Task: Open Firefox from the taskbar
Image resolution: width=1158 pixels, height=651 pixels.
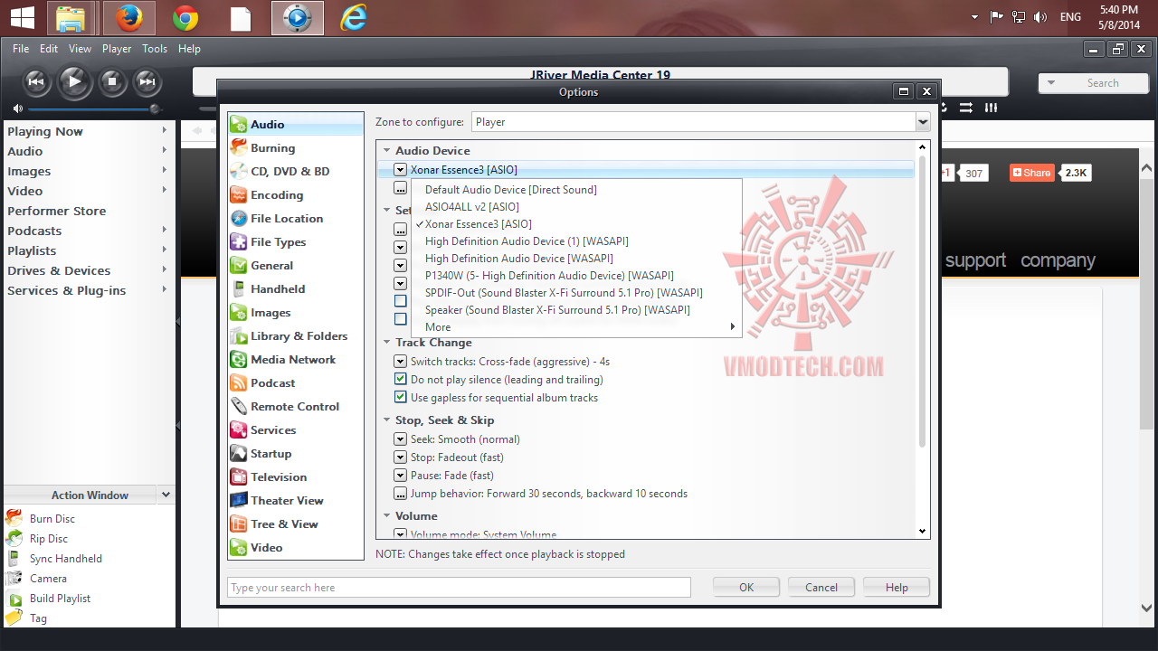Action: coord(129,18)
